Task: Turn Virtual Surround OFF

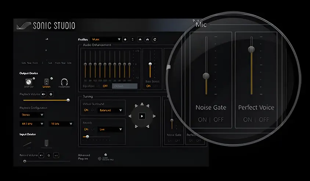Action: point(93,110)
